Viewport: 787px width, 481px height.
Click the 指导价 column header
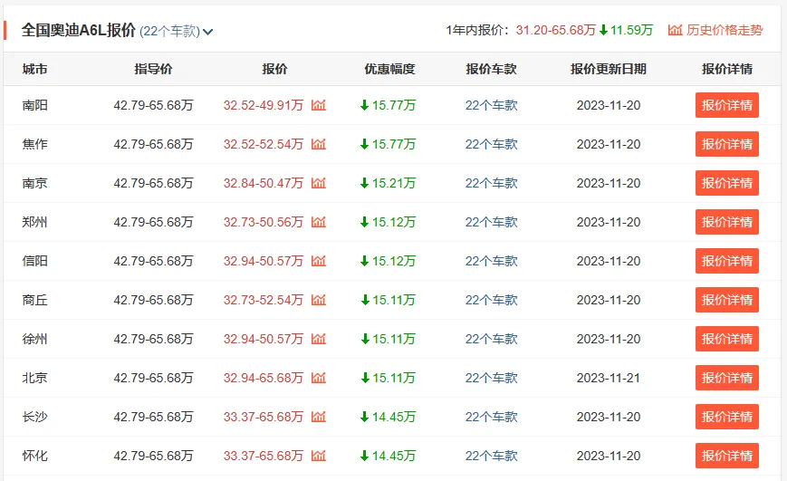[153, 69]
